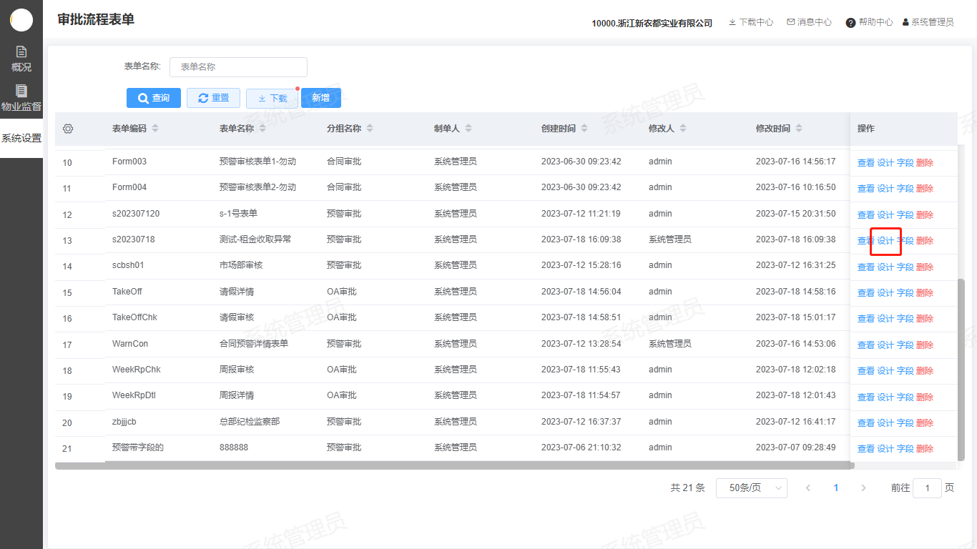The image size is (977, 549).
Task: Open the 消息中心 message center
Action: pos(809,22)
